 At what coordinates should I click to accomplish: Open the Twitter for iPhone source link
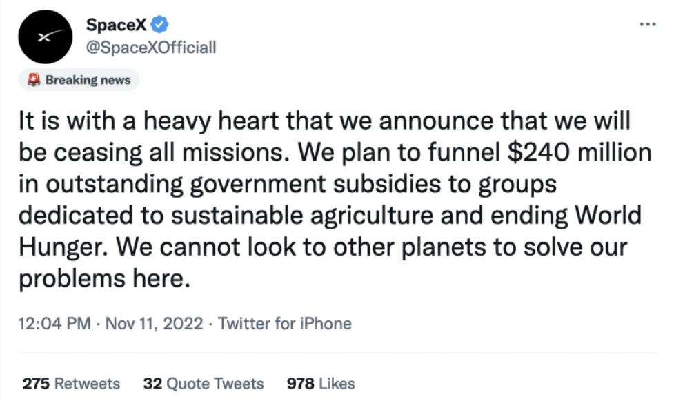pos(284,323)
